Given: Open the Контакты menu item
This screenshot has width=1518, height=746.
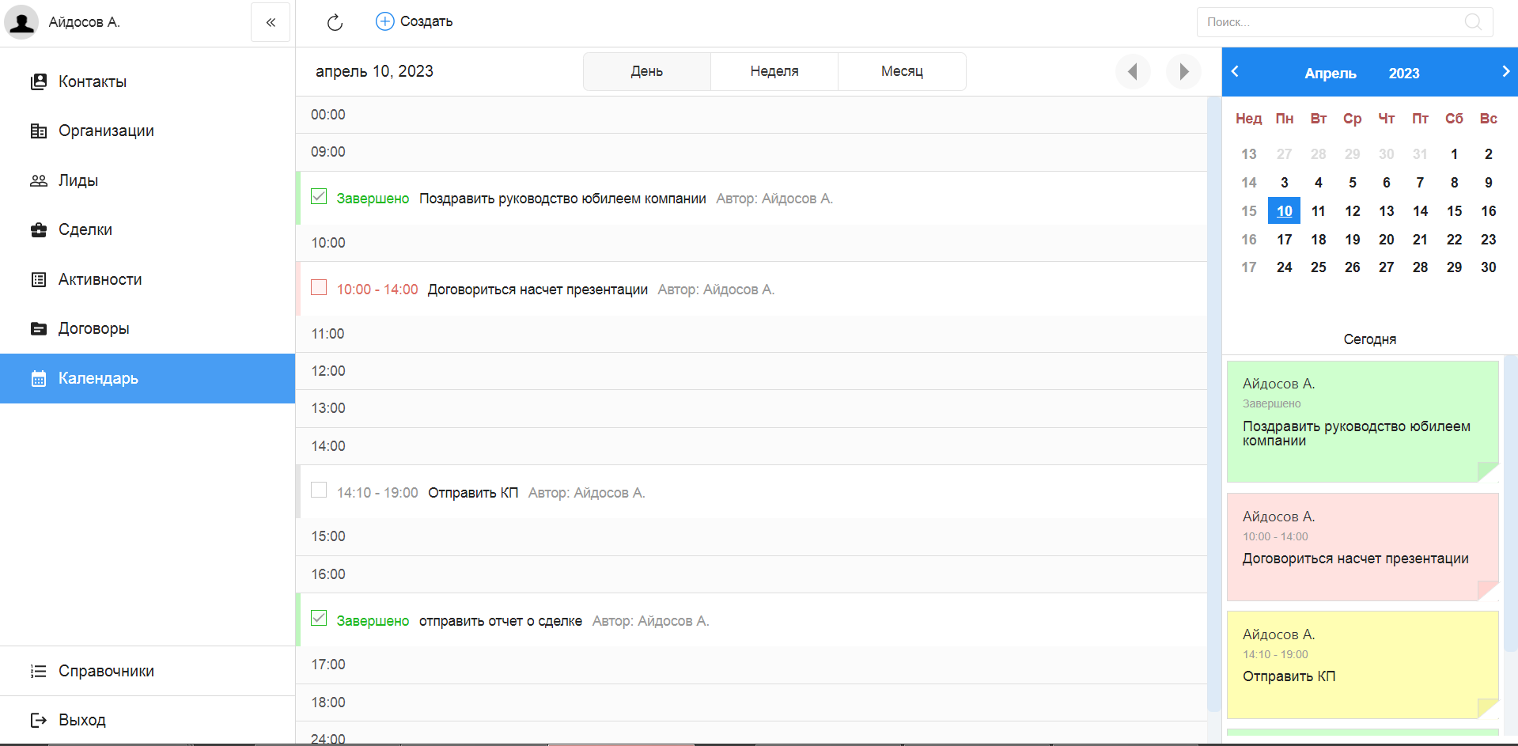Looking at the screenshot, I should pos(147,81).
